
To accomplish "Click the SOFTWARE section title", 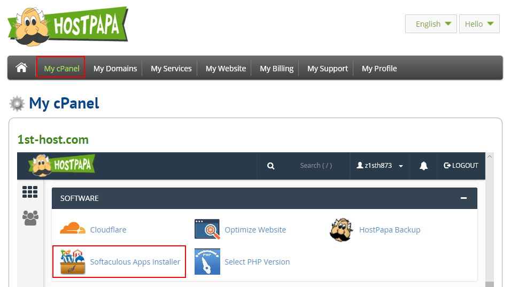I will (80, 198).
